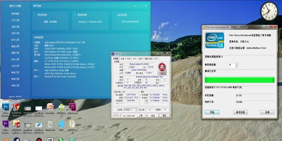The height and width of the screenshot is (141, 282).
Task: Click the green benchmark progress bar
Action: 240,80
